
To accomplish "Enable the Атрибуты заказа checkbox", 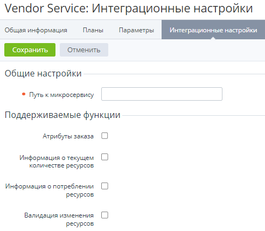I will coord(104,136).
